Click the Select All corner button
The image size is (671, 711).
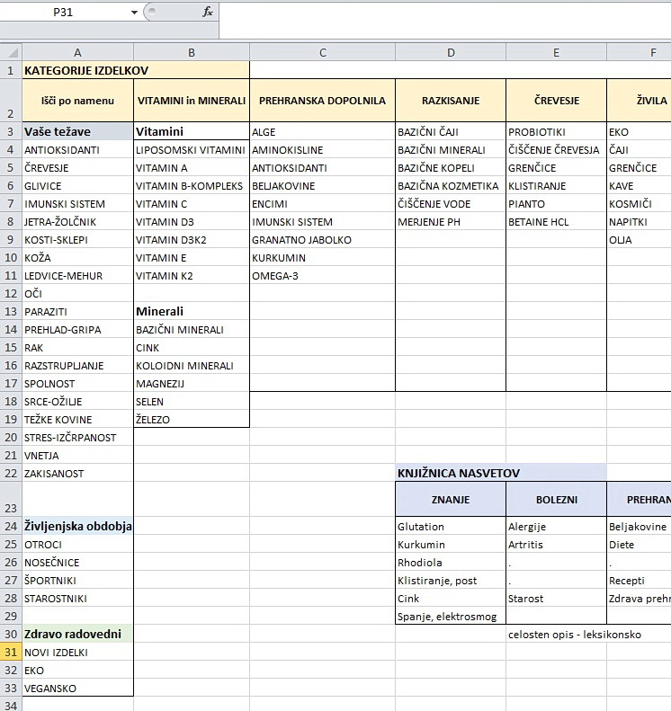[11, 53]
